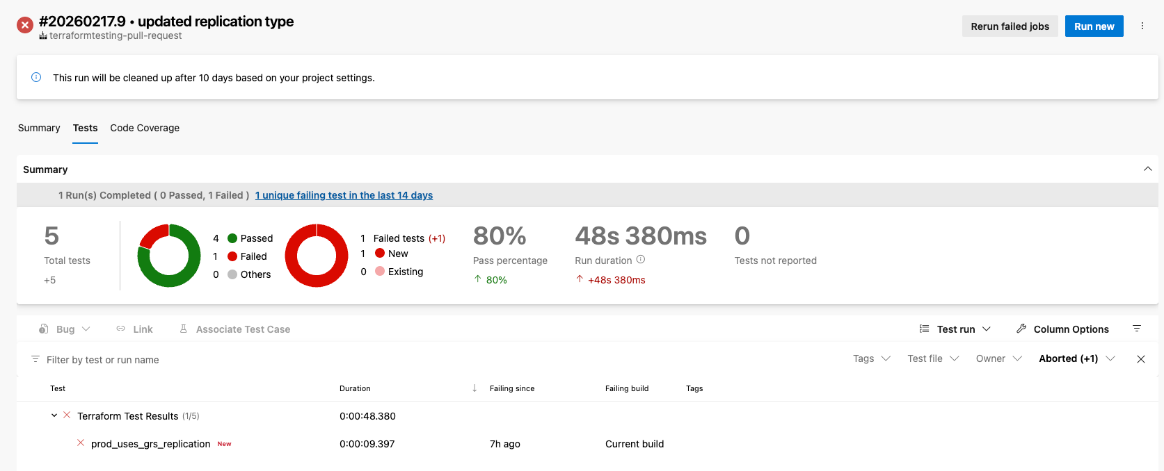This screenshot has width=1164, height=471.
Task: Click the Failing since column header
Action: click(x=512, y=388)
